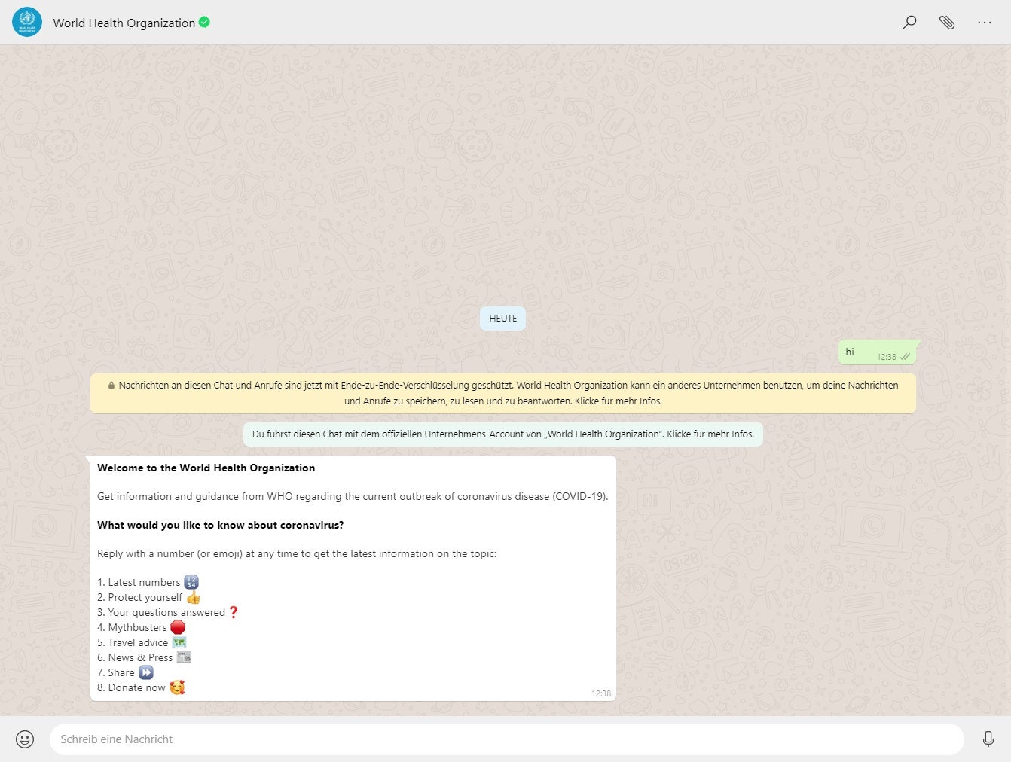Click the '6. News & Press' line

click(x=144, y=657)
